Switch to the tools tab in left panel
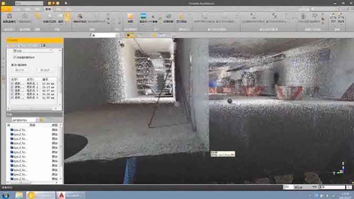This screenshot has width=354, height=199. click(x=43, y=46)
